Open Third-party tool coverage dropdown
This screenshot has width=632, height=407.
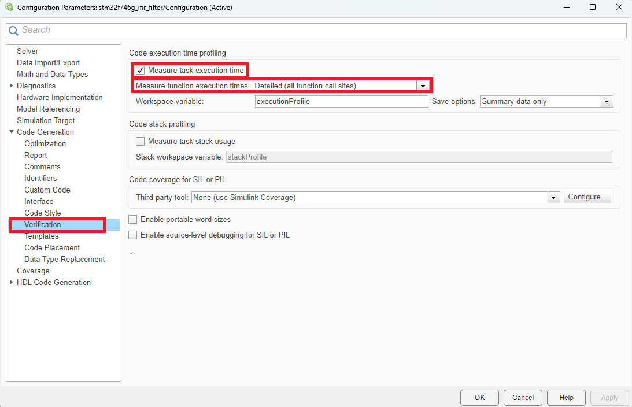click(553, 198)
